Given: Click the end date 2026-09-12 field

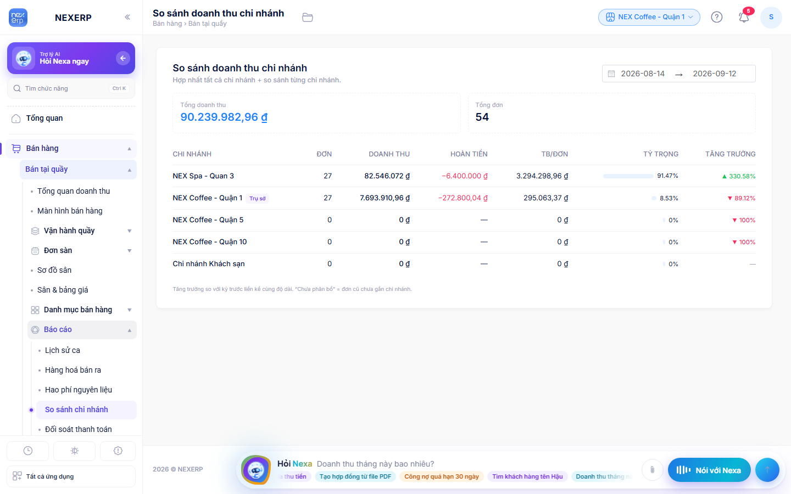Looking at the screenshot, I should pyautogui.click(x=715, y=74).
